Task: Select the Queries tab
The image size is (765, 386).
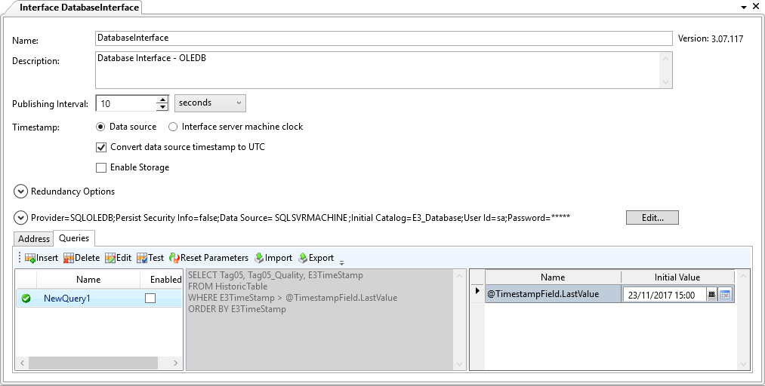Action: [74, 238]
